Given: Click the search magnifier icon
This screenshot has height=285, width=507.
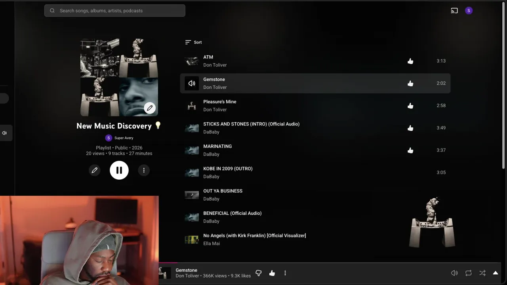Looking at the screenshot, I should [x=52, y=11].
